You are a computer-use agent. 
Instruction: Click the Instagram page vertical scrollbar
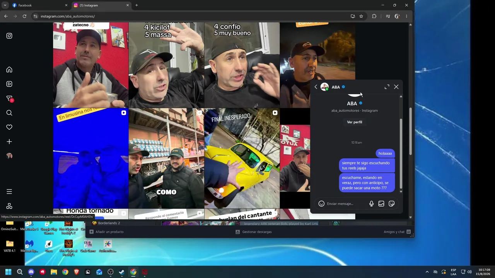(x=410, y=131)
